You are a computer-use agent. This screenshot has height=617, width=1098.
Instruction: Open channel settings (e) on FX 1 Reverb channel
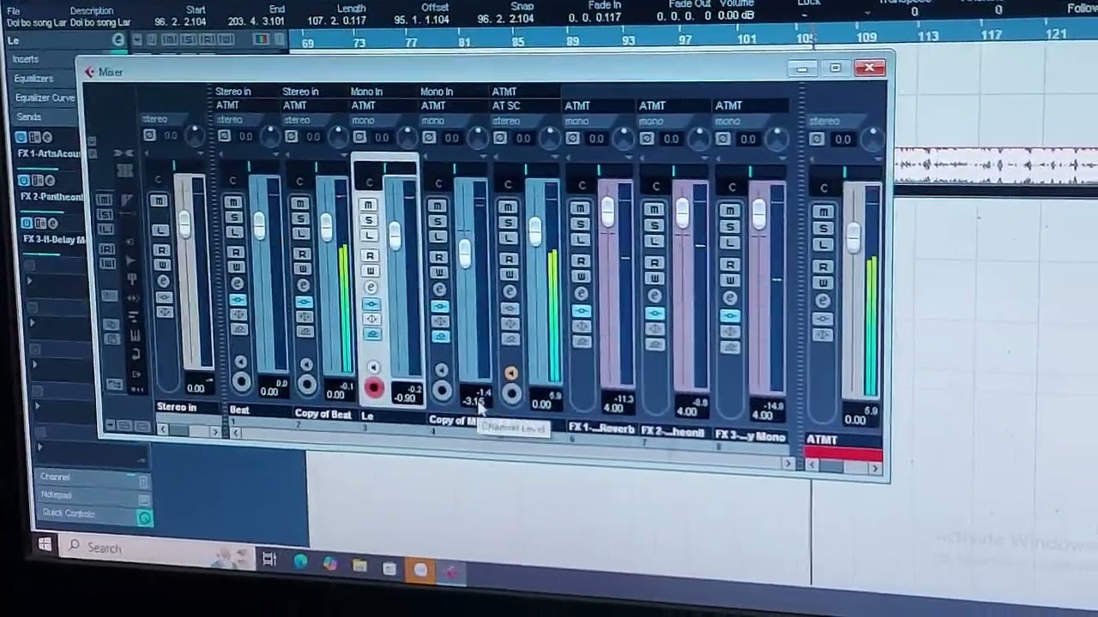point(581,292)
